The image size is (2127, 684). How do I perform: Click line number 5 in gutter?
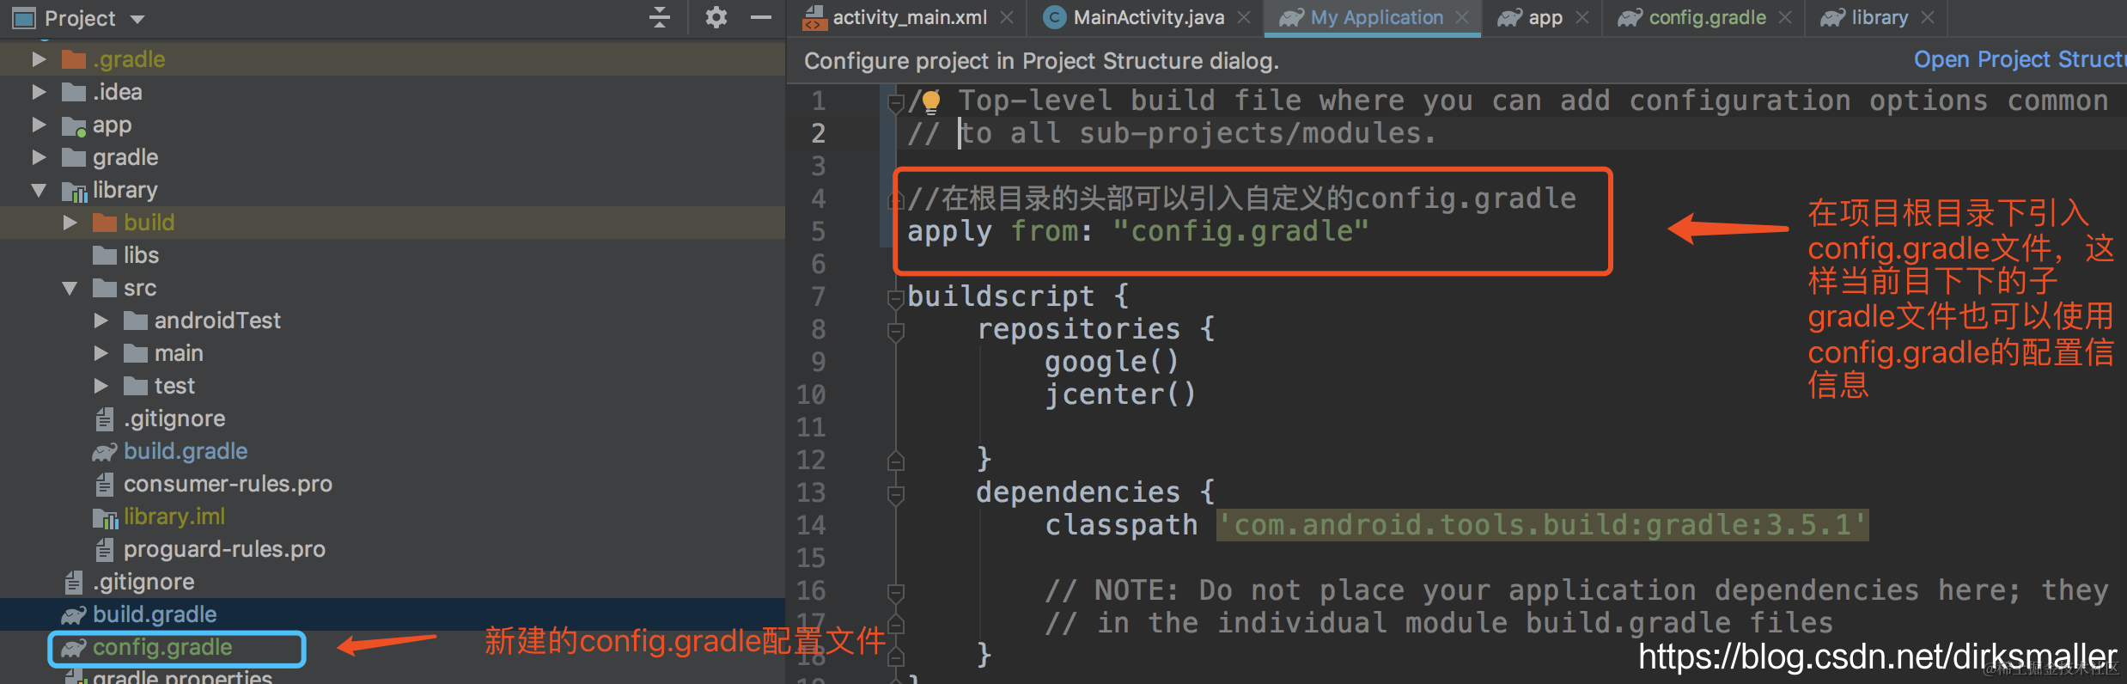point(818,231)
